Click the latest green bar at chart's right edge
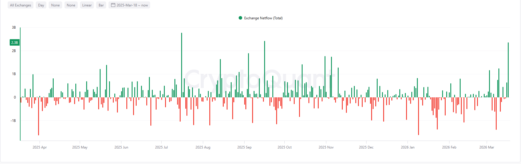Image resolution: width=521 pixels, height=164 pixels. coord(508,70)
